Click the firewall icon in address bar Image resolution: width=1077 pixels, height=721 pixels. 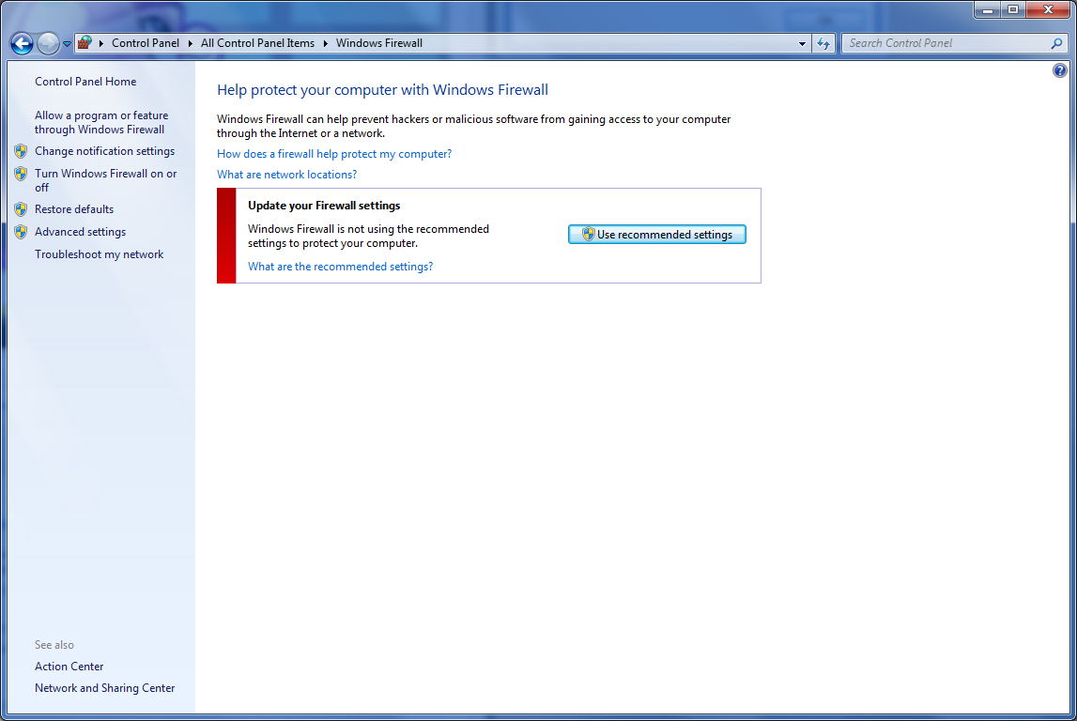(85, 42)
